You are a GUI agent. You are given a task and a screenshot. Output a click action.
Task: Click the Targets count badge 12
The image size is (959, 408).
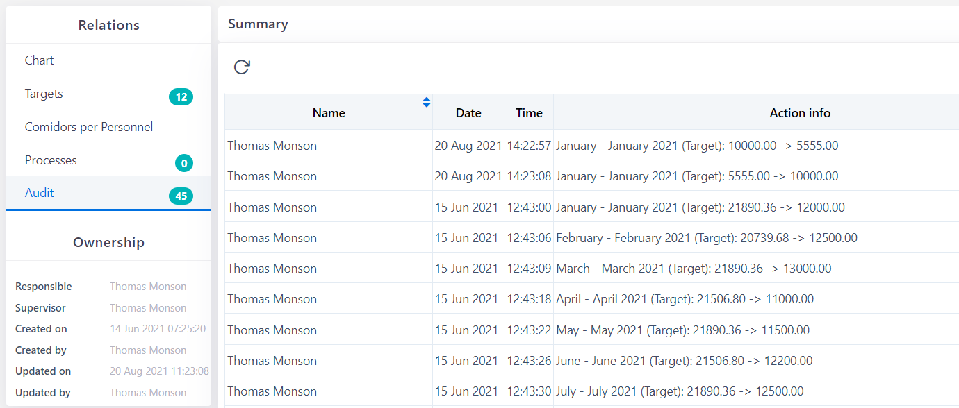point(181,97)
